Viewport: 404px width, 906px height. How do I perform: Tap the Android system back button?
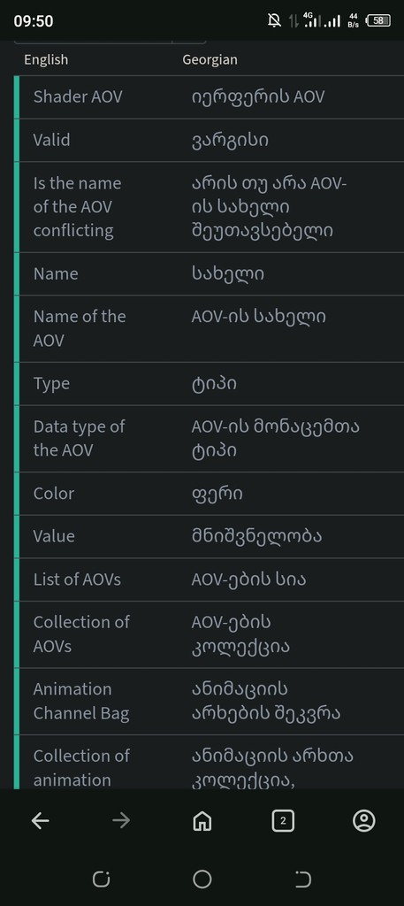302,879
